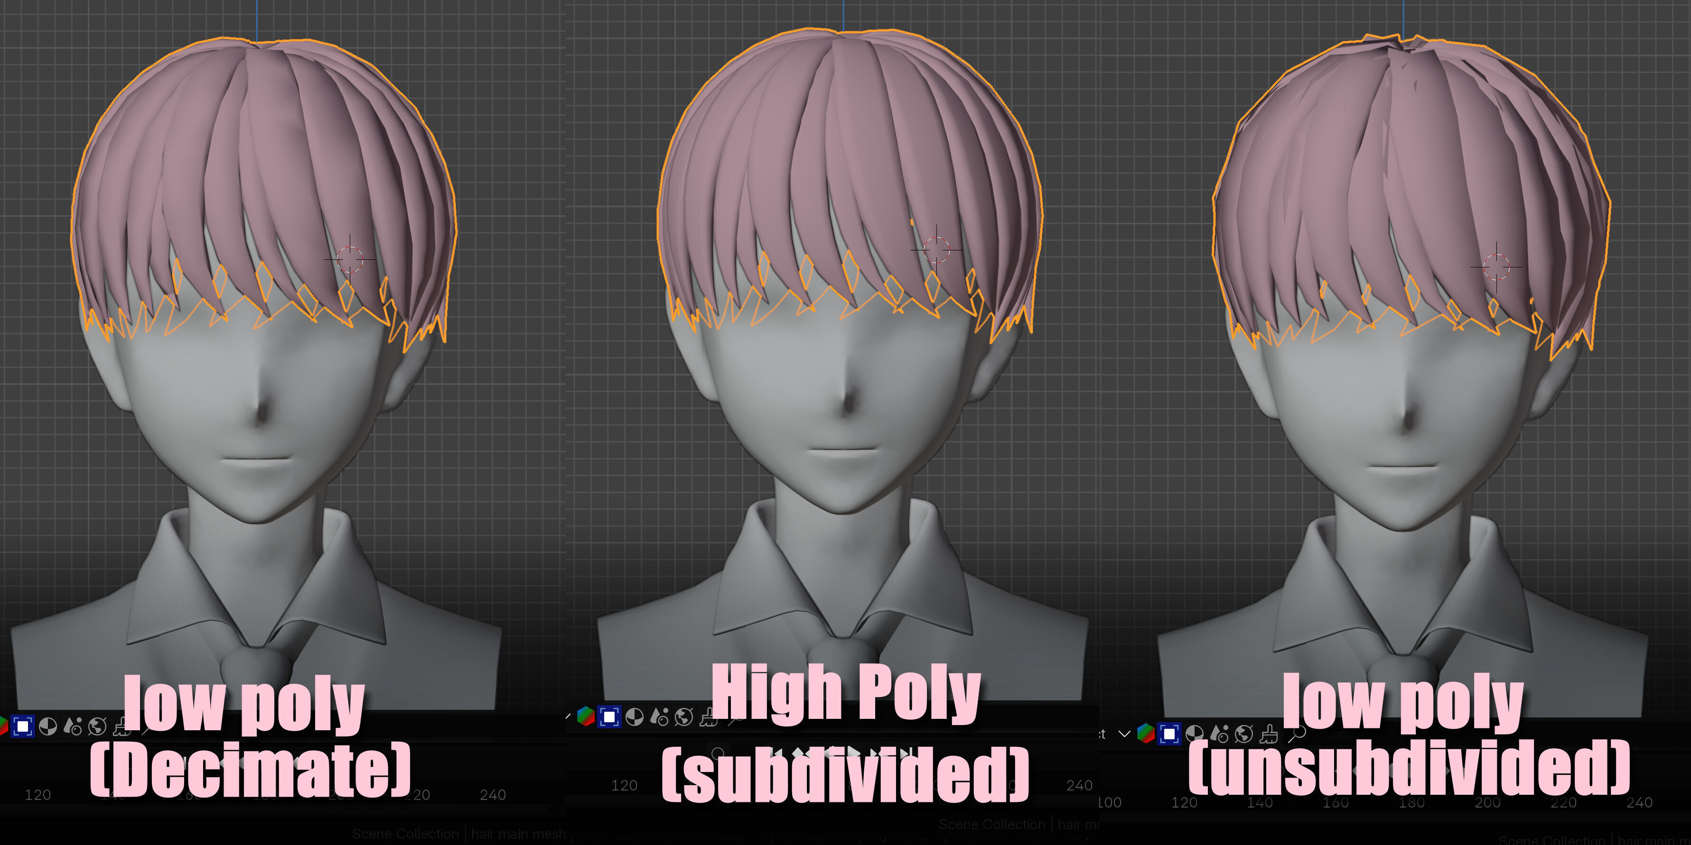Click the world globe filter icon in the High Poly panel
Screen dimensions: 1691x845
coord(684,717)
